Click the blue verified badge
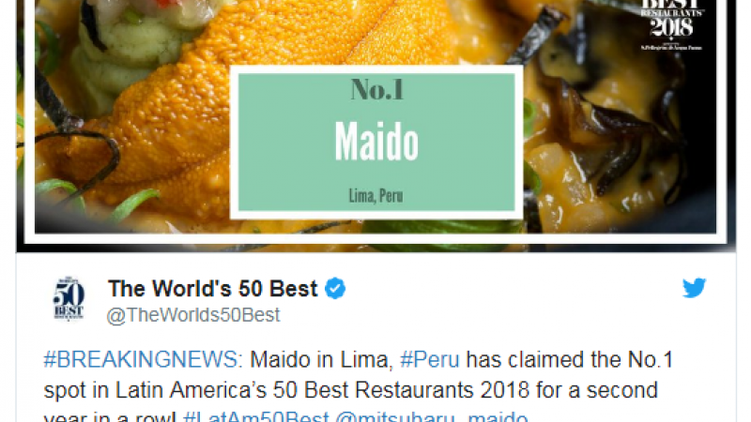This screenshot has width=751, height=422. pos(335,289)
